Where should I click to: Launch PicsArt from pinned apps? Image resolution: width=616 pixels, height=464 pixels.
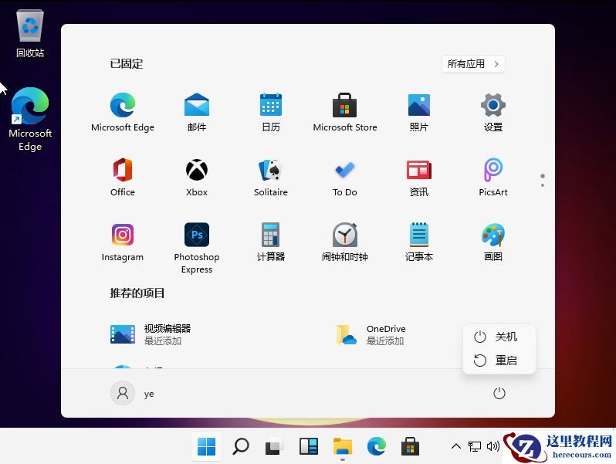[x=493, y=177]
